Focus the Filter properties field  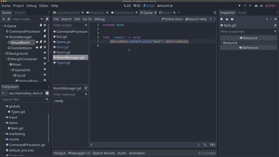click(248, 31)
